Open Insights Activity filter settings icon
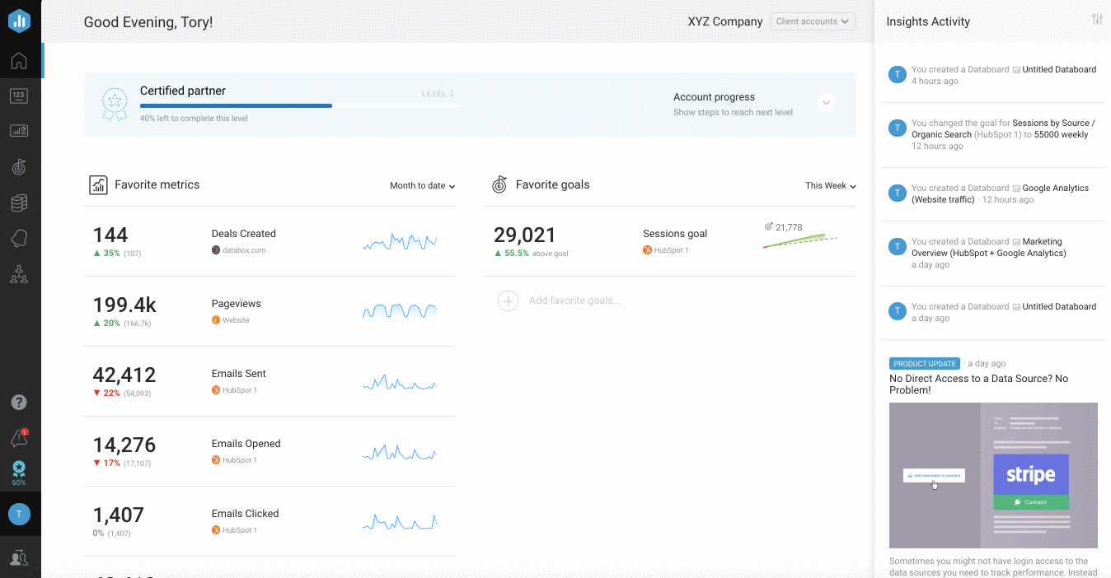 point(1097,20)
